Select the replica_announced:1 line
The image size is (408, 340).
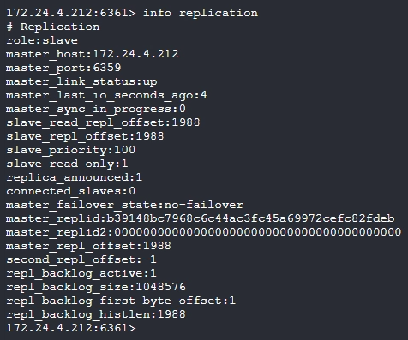tap(75, 177)
